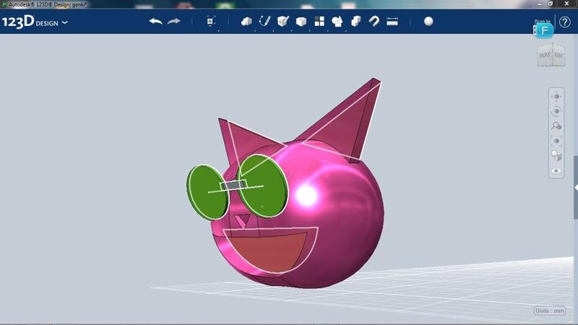This screenshot has width=578, height=325.
Task: Select the Zoom magnifier tool
Action: tap(556, 126)
